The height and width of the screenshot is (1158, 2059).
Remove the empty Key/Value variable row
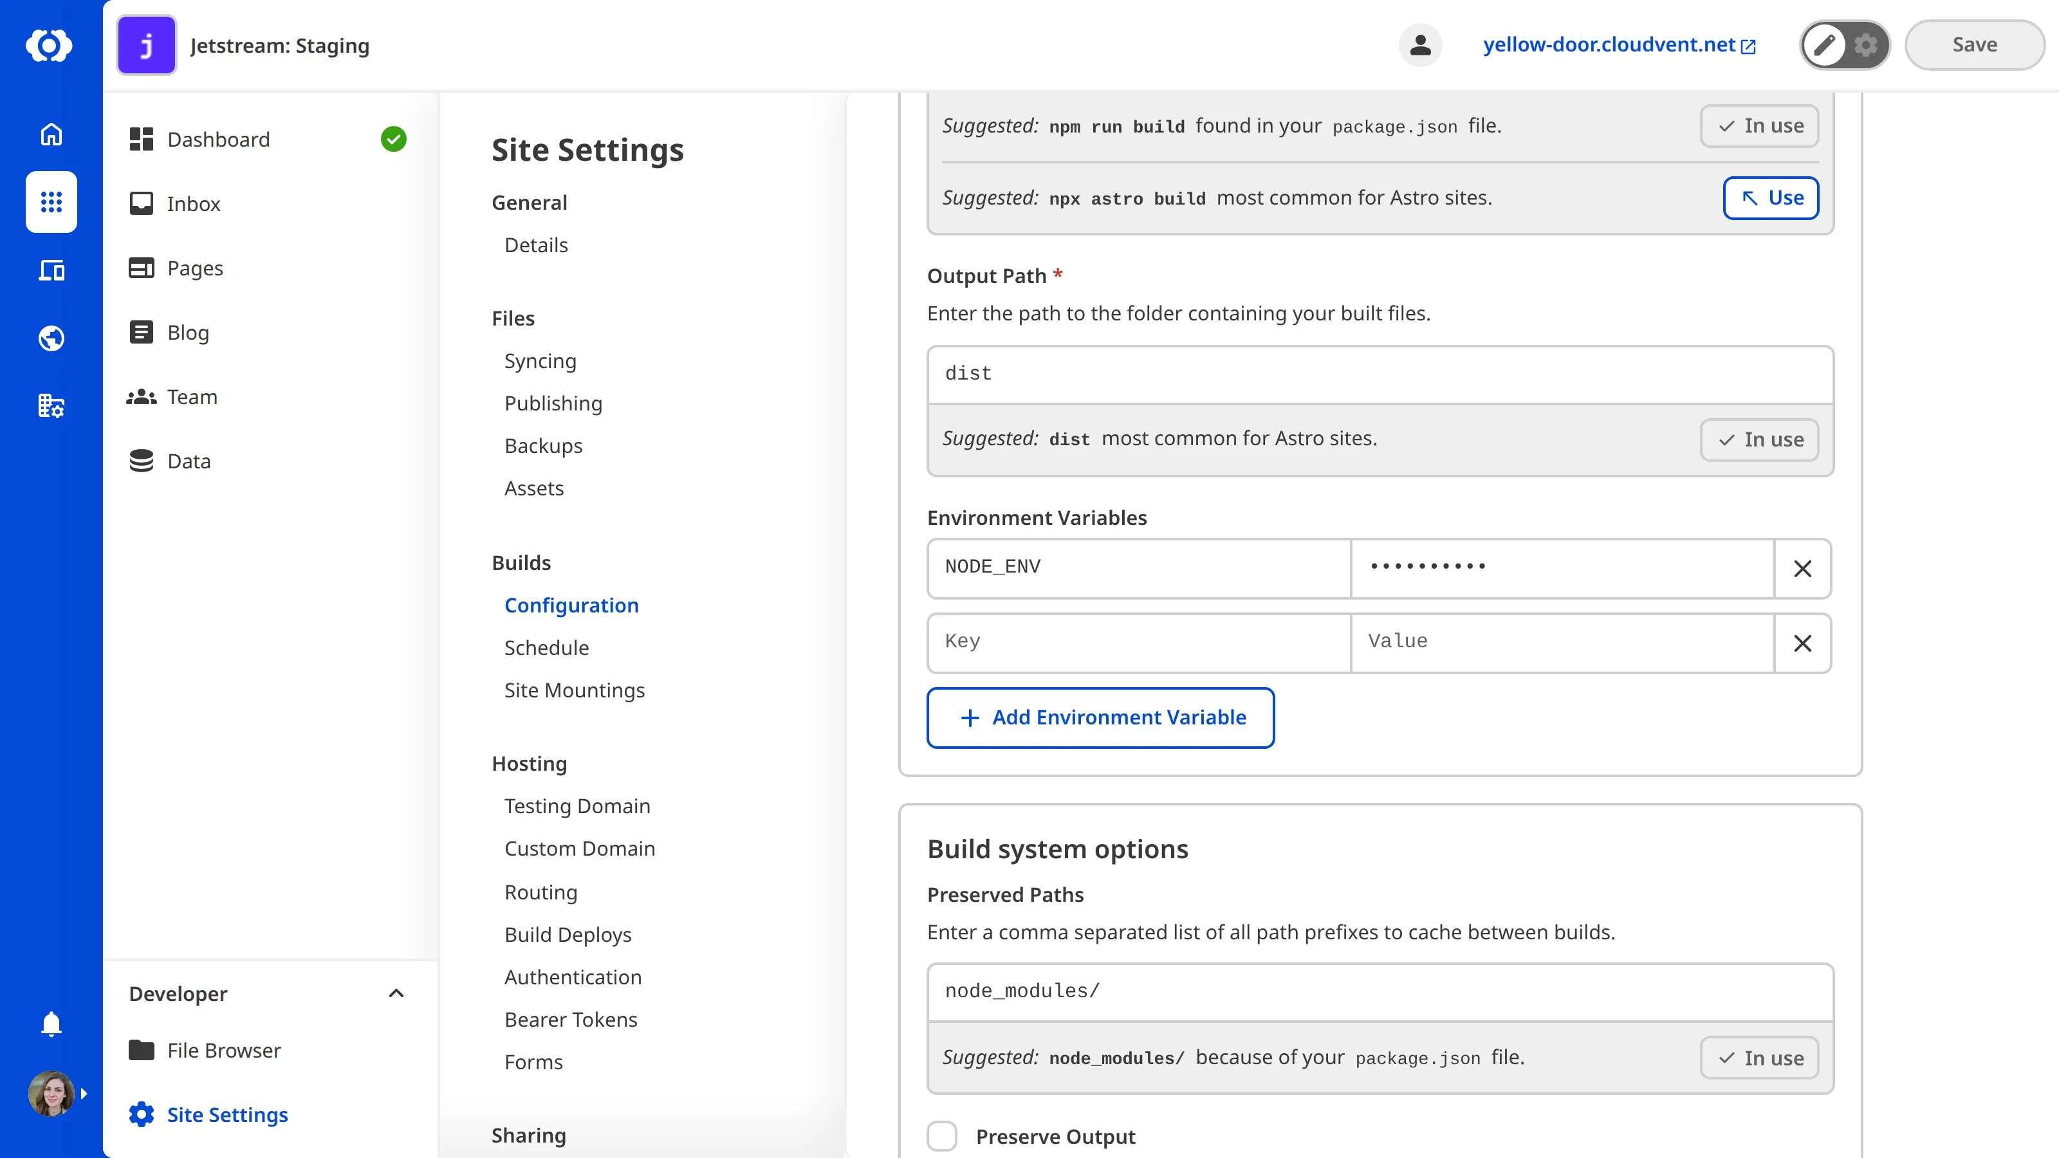click(x=1802, y=643)
